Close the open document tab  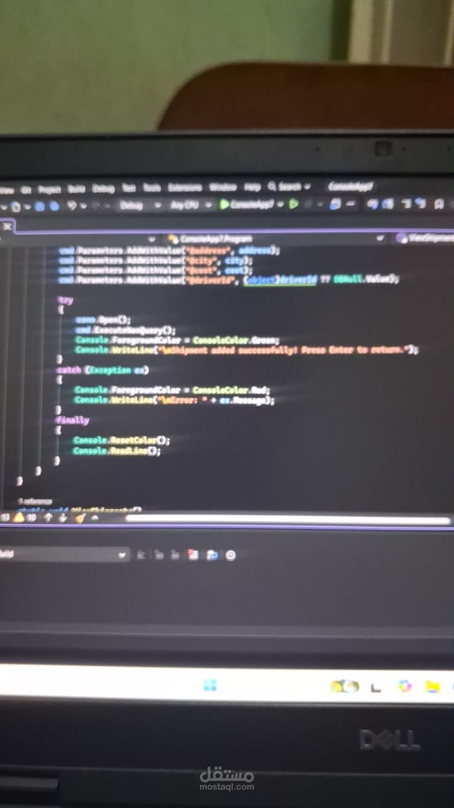7,226
